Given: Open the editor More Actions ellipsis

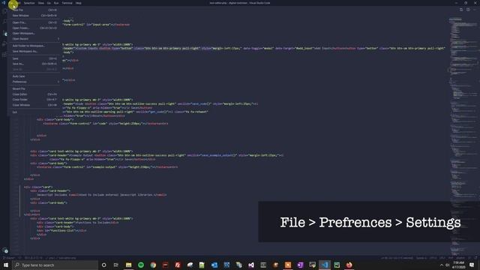Looking at the screenshot, I should click(475, 10).
